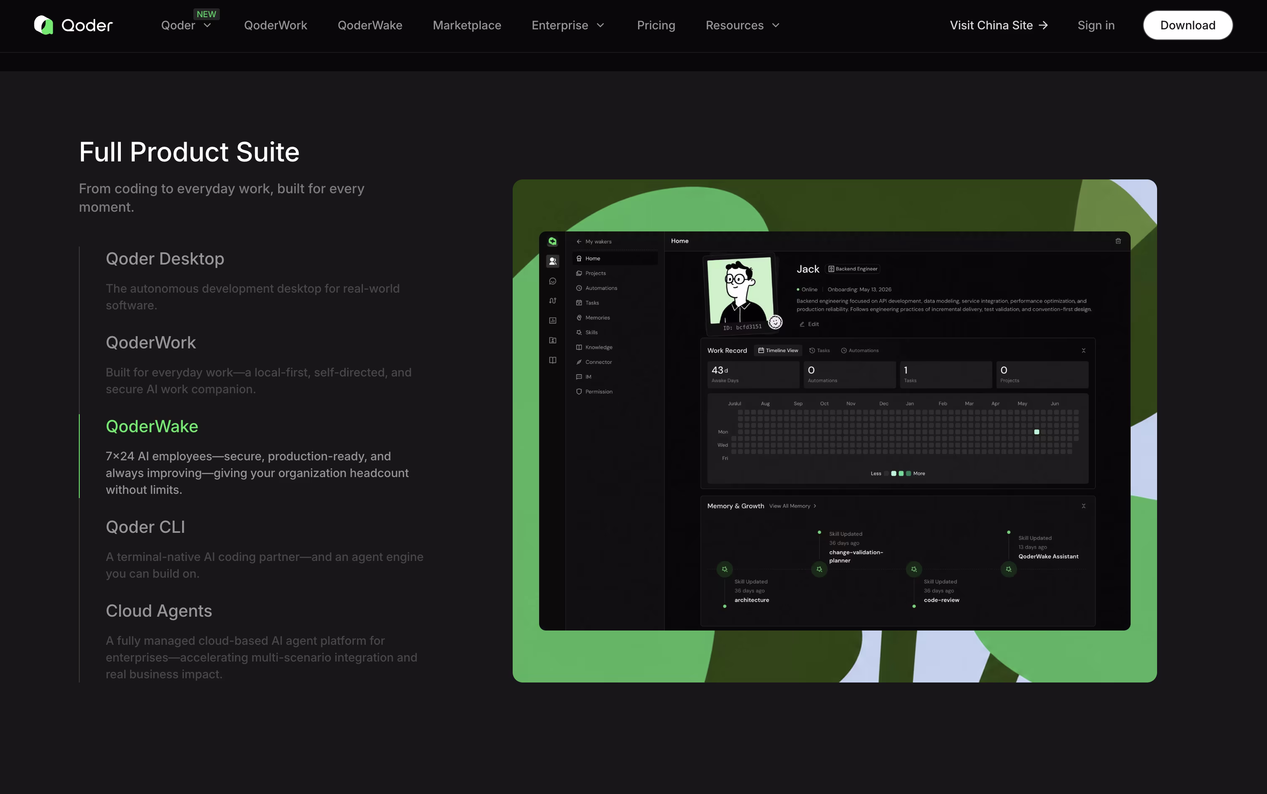Click the Skills icon in the sidebar
Screen dimensions: 1267x794
[579, 332]
